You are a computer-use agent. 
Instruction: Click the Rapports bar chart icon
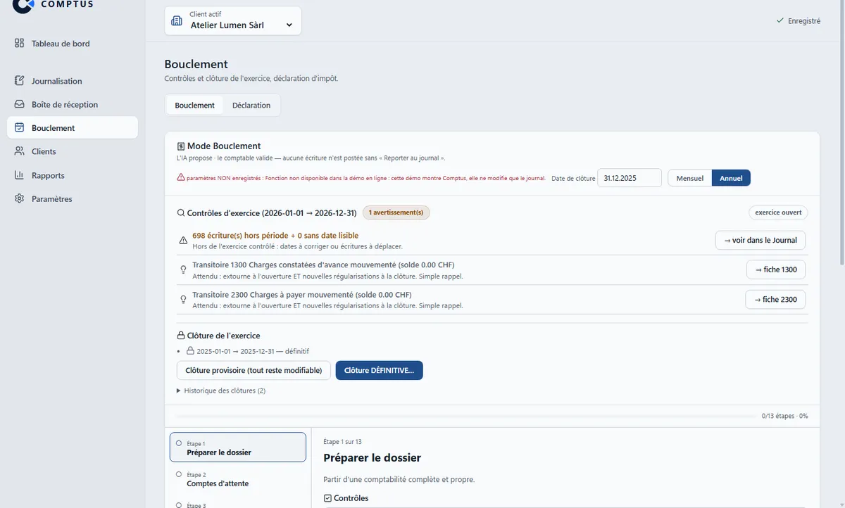[x=20, y=175]
